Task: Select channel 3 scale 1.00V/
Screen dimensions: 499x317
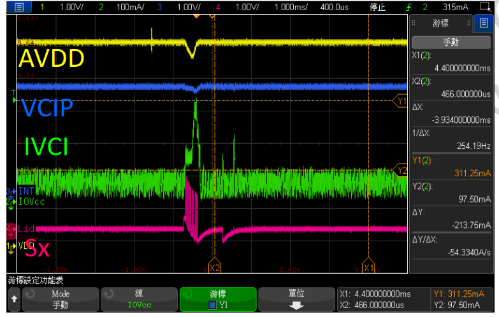Action: [189, 7]
